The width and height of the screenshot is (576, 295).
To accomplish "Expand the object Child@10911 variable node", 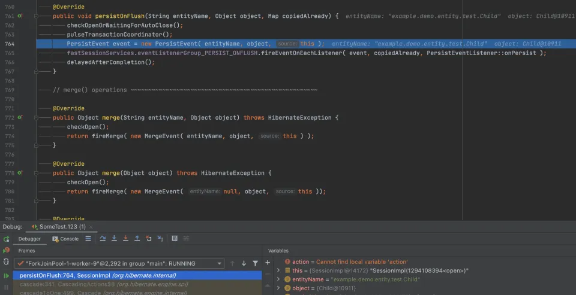I will tap(278, 288).
